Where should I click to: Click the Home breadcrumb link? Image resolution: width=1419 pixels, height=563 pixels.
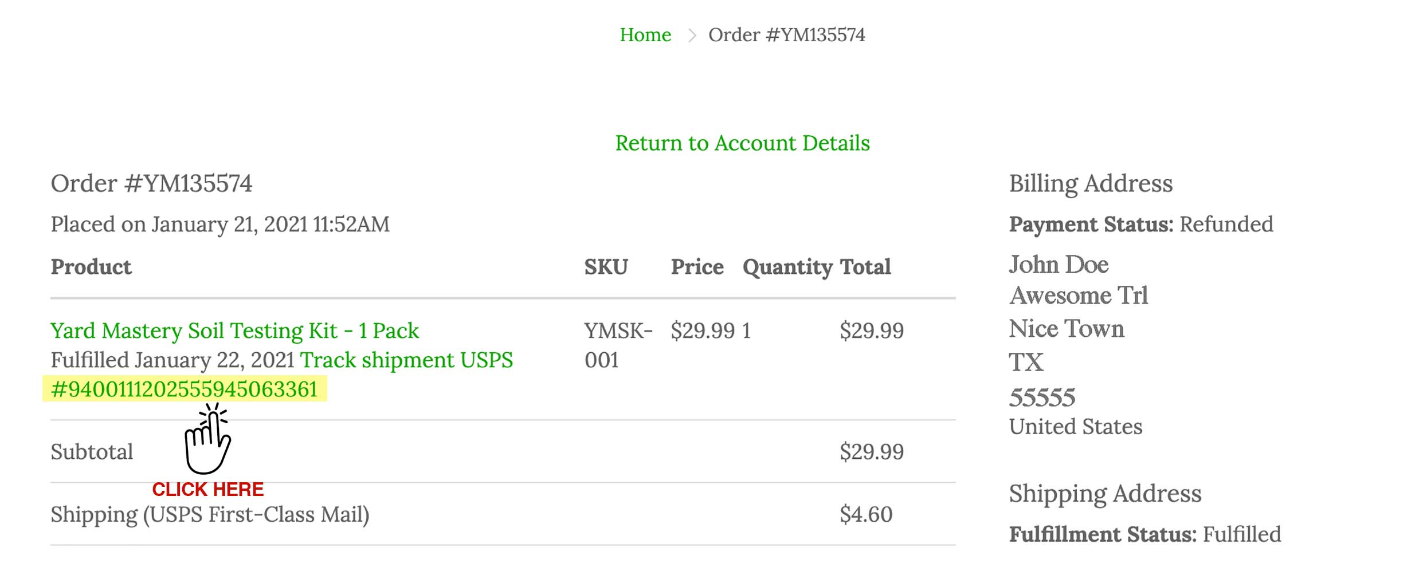(x=645, y=35)
